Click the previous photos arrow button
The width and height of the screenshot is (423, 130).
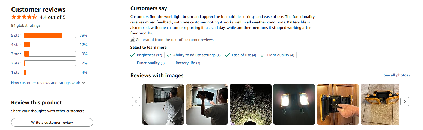[136, 101]
